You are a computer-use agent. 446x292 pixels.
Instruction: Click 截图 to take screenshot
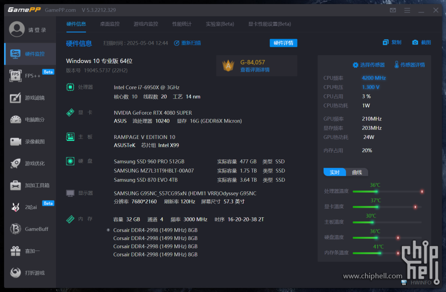click(421, 42)
